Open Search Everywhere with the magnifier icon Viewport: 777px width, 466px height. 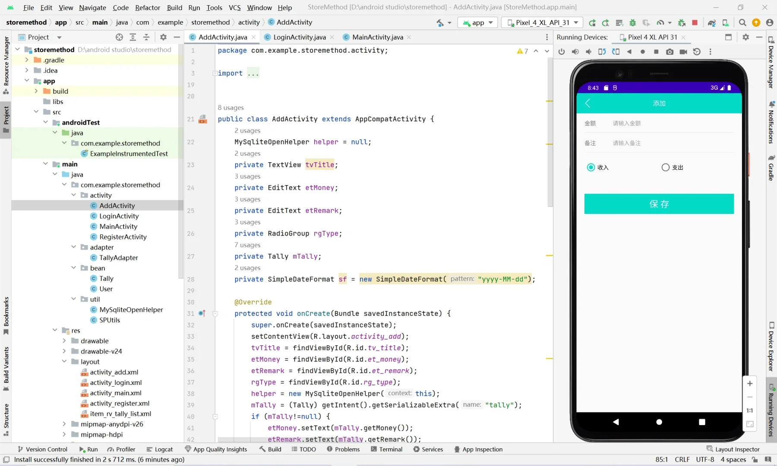[x=742, y=22]
